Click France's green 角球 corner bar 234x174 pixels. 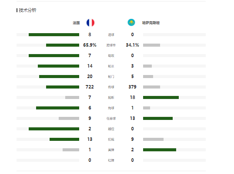[57, 108]
